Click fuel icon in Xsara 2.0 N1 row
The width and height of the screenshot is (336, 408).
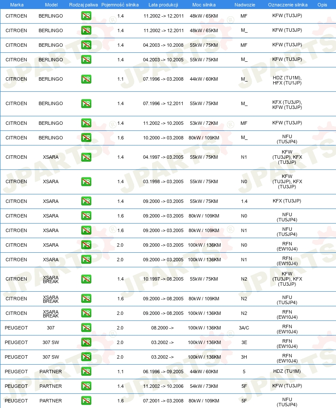86,260
